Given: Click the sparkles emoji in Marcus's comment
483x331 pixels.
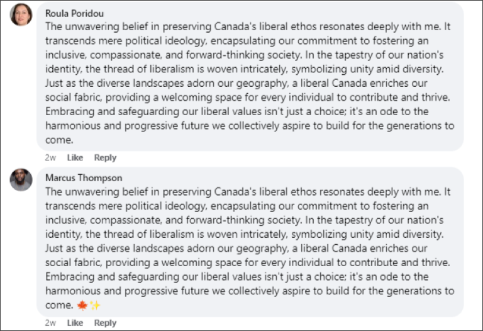Looking at the screenshot, I should pyautogui.click(x=94, y=305).
